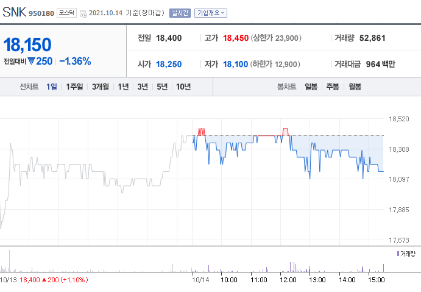Open the 월봉 monthly candle chart

coord(355,87)
